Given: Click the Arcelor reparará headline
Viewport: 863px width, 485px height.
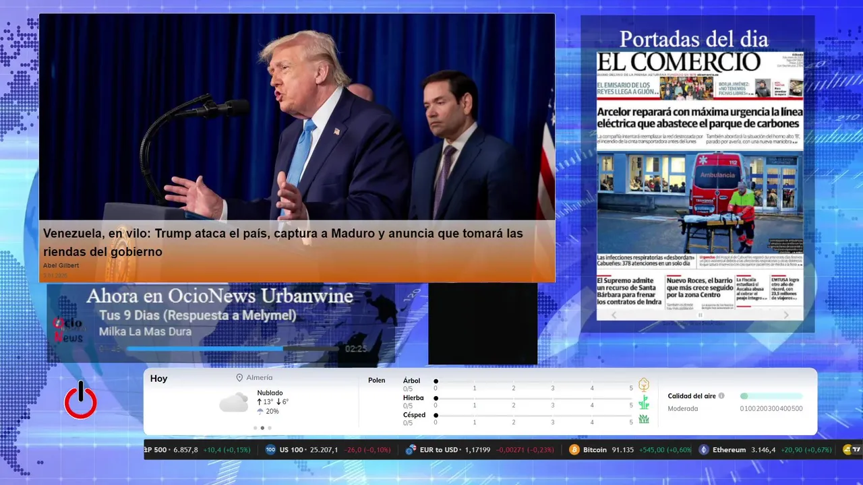Looking at the screenshot, I should [x=699, y=117].
